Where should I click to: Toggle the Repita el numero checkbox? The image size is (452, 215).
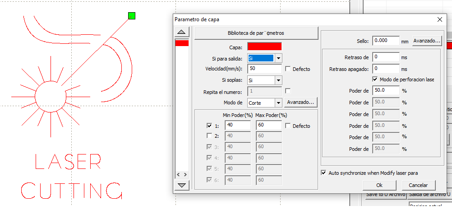coord(288,91)
